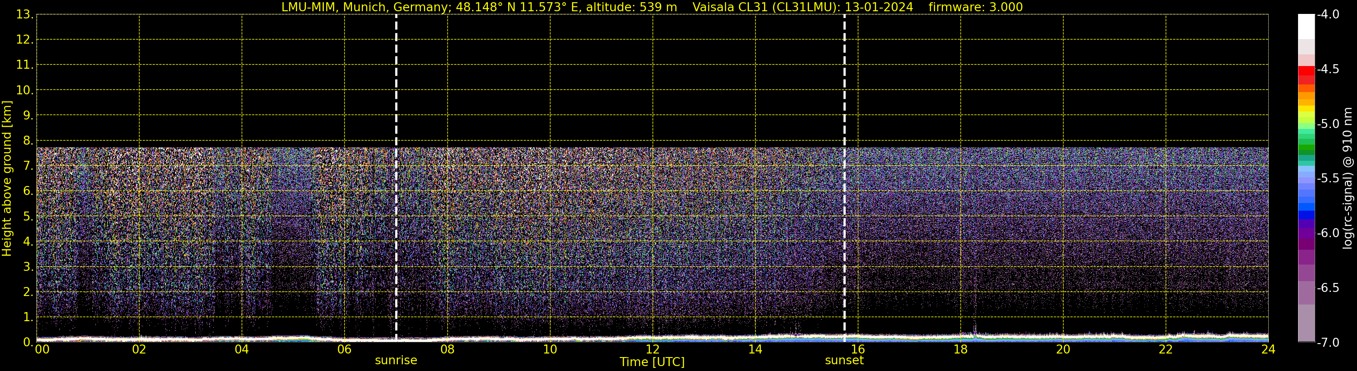1357x371 pixels.
Task: Pick the deep blue band on the colorbar
Action: pos(1306,214)
